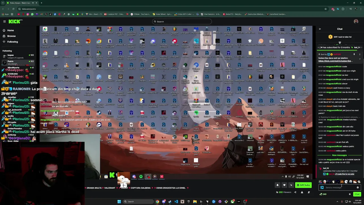Reload the browser page
Image resolution: width=364 pixels, height=205 pixels.
pyautogui.click(x=13, y=9)
